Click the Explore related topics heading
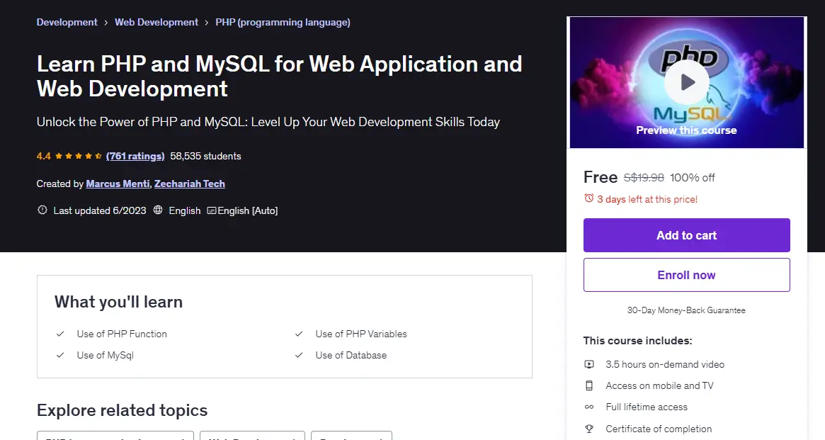This screenshot has height=440, width=825. click(x=122, y=410)
